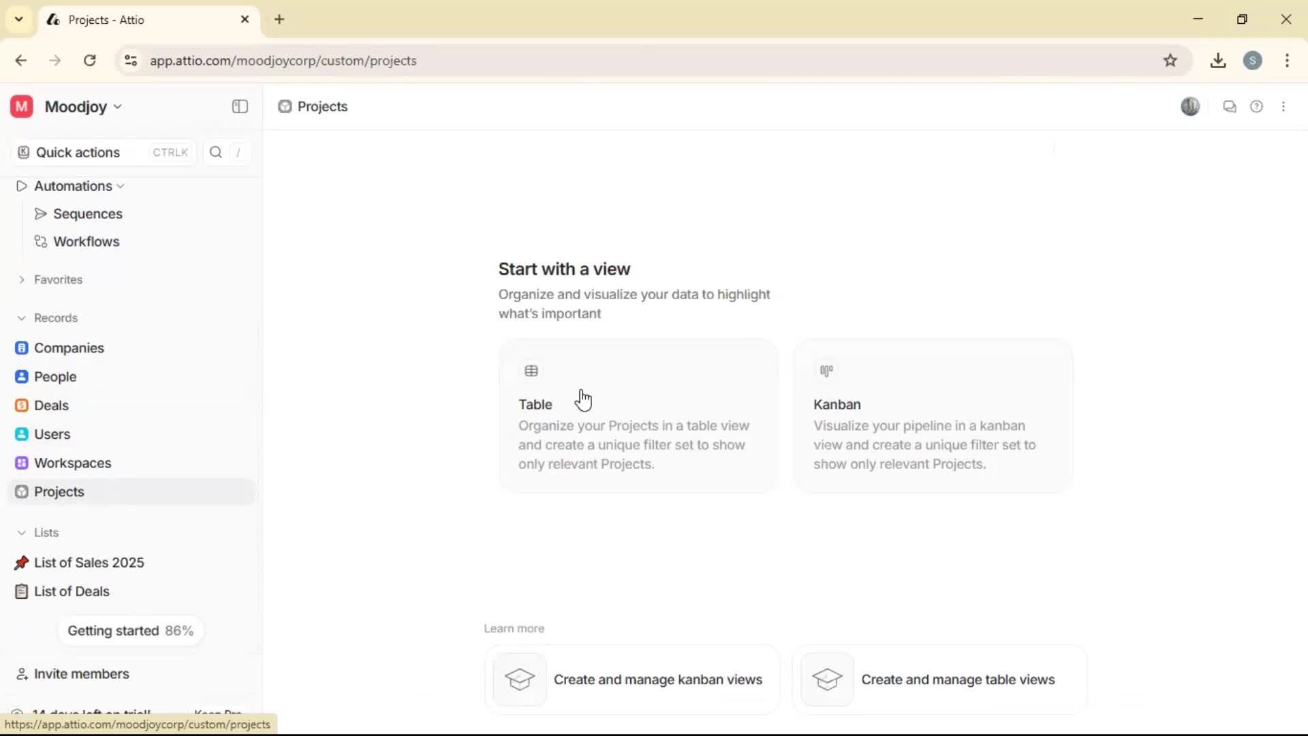Open the Workflows section in the sidebar

click(x=87, y=241)
